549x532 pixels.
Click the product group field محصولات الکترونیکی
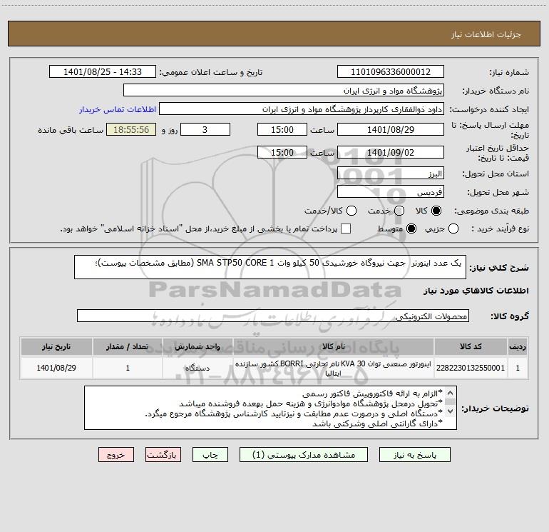tap(273, 316)
